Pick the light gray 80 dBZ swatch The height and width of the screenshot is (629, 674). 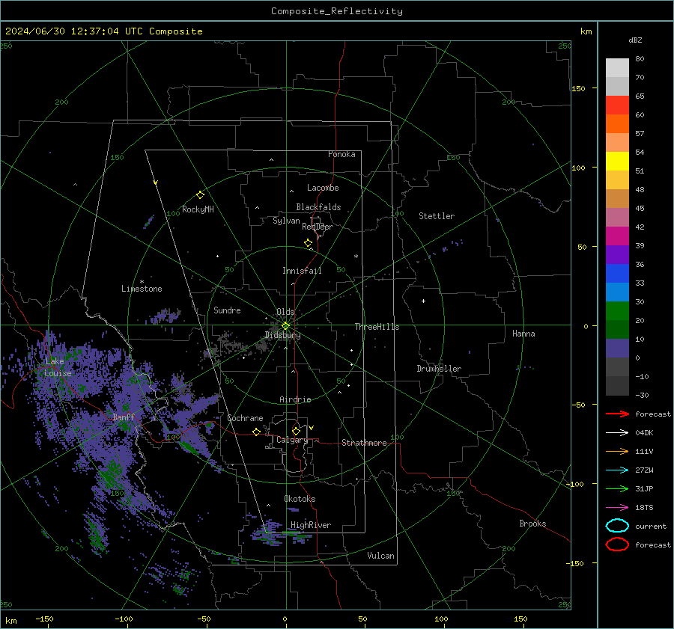pos(617,68)
